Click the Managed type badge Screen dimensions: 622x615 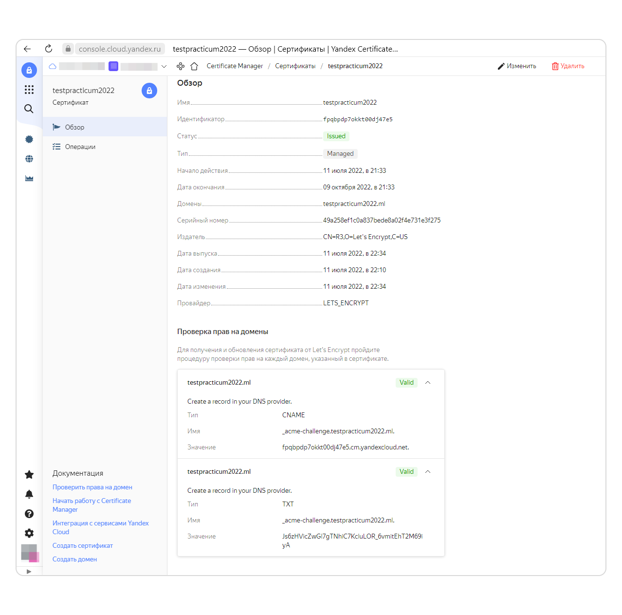340,154
